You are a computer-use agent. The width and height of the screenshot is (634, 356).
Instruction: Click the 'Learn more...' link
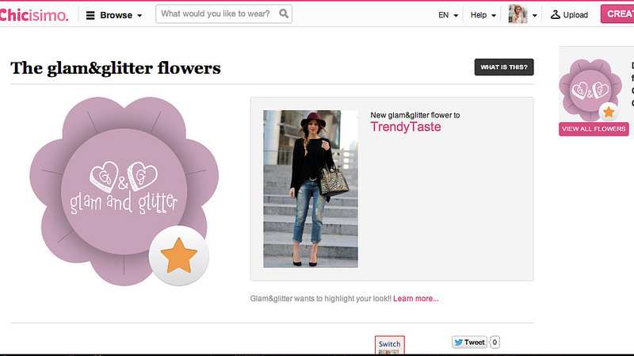415,299
